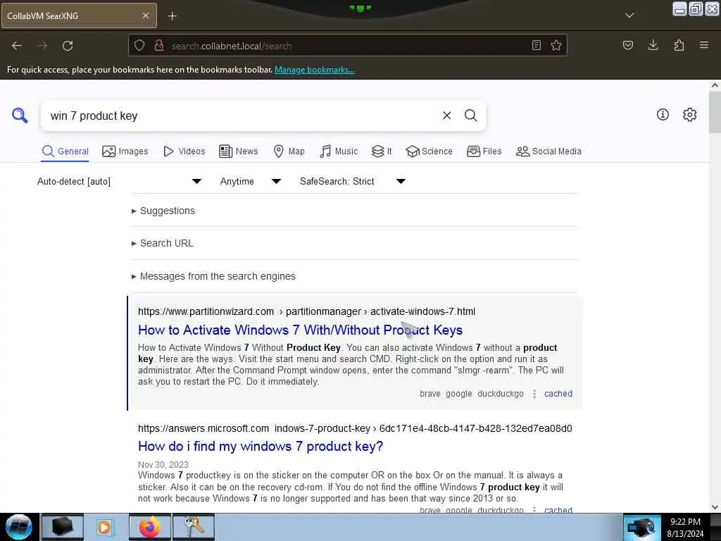Select the General category tab
Screen dimensions: 721x541
pyautogui.click(x=65, y=151)
